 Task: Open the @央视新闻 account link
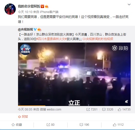tap(25, 29)
